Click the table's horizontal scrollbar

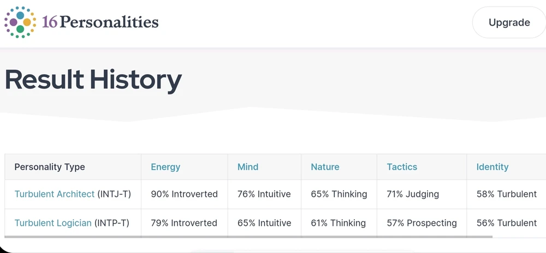(x=248, y=237)
